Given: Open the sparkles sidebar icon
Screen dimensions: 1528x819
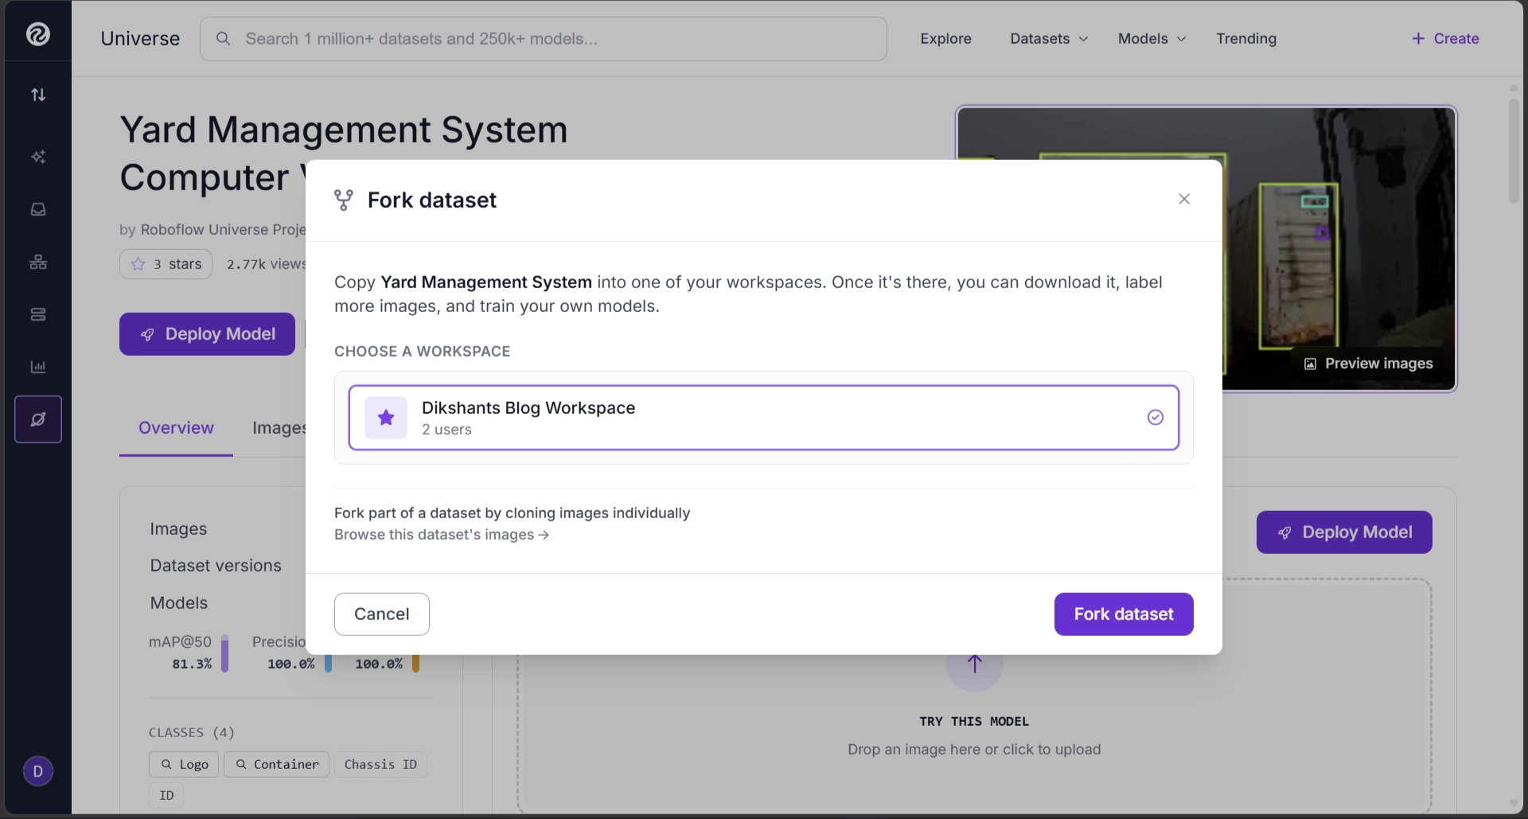Looking at the screenshot, I should [x=38, y=157].
